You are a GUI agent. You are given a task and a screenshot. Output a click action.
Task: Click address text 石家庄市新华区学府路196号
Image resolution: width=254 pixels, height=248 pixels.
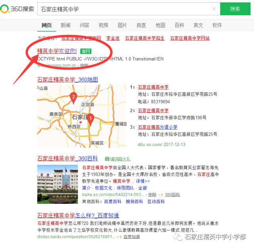[179, 118]
